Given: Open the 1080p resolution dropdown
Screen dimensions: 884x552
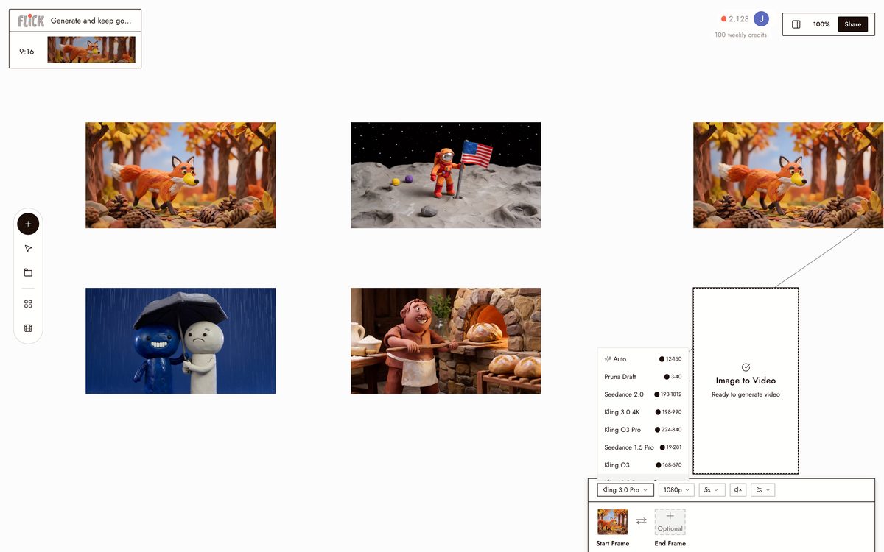Looking at the screenshot, I should 676,490.
